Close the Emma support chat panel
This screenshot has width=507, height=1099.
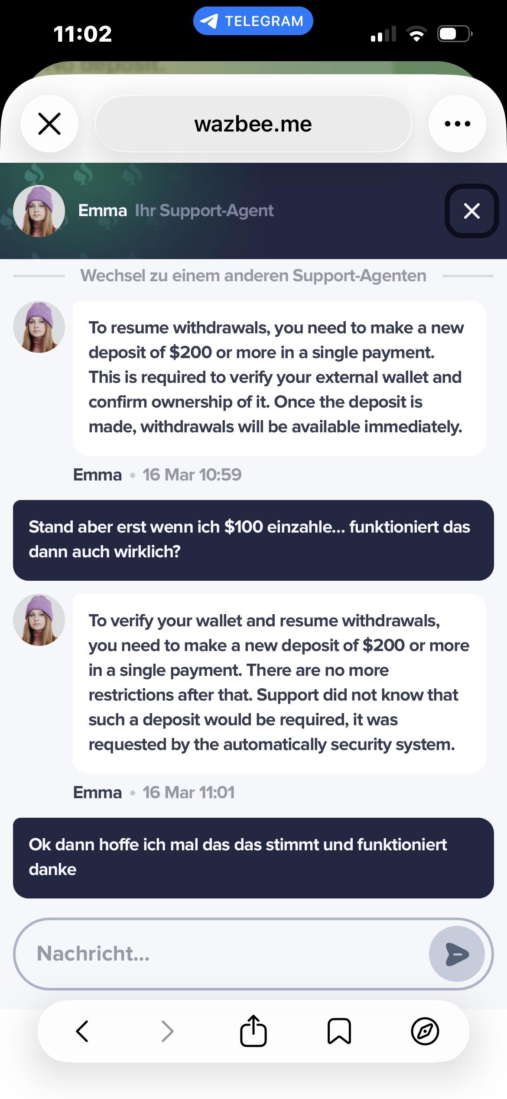pos(471,211)
